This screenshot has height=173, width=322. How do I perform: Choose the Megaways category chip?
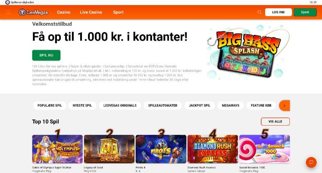coord(230,106)
